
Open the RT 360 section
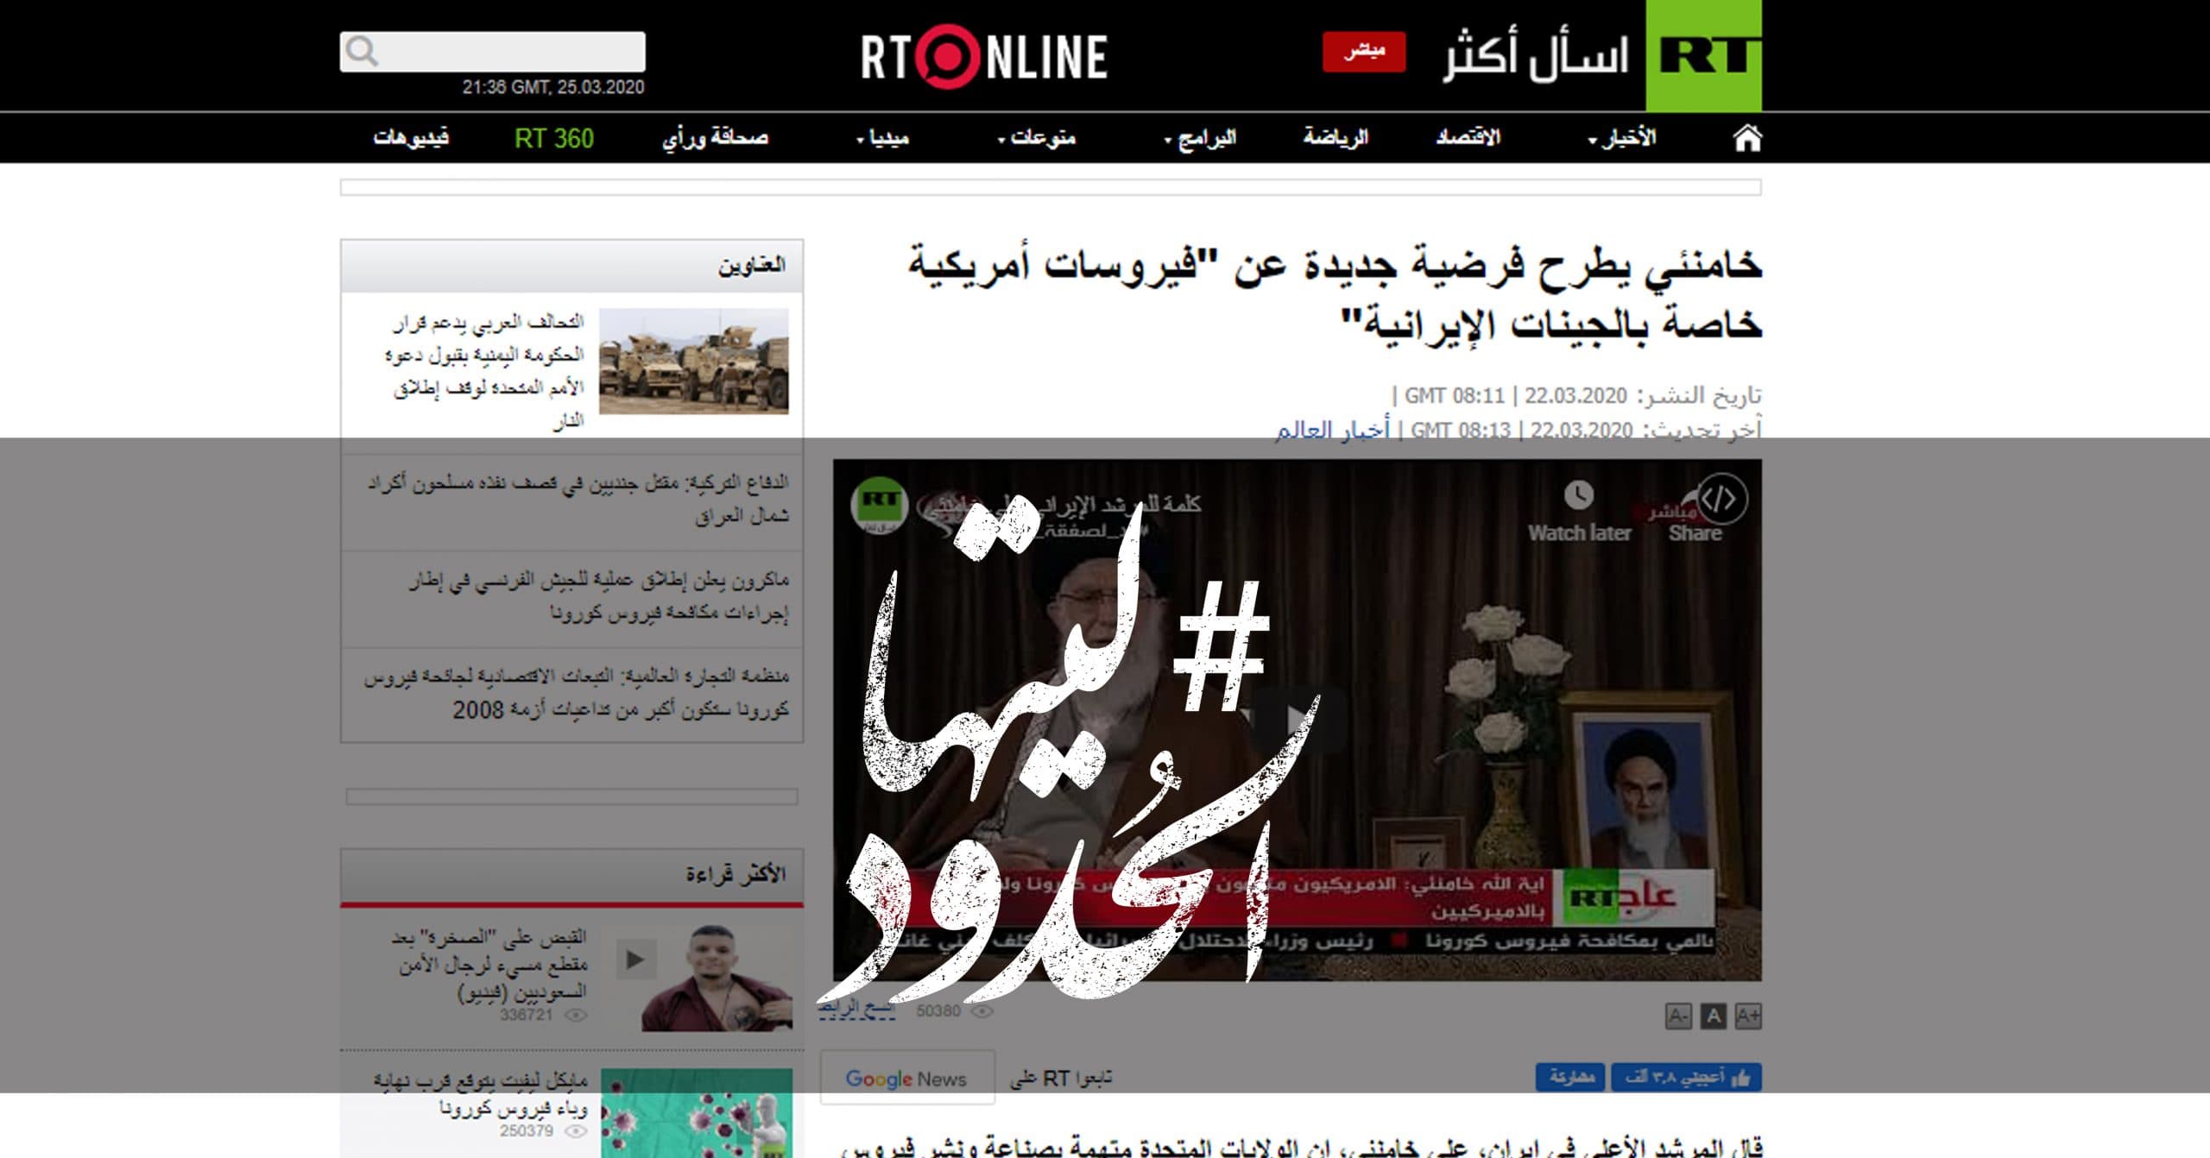point(554,138)
